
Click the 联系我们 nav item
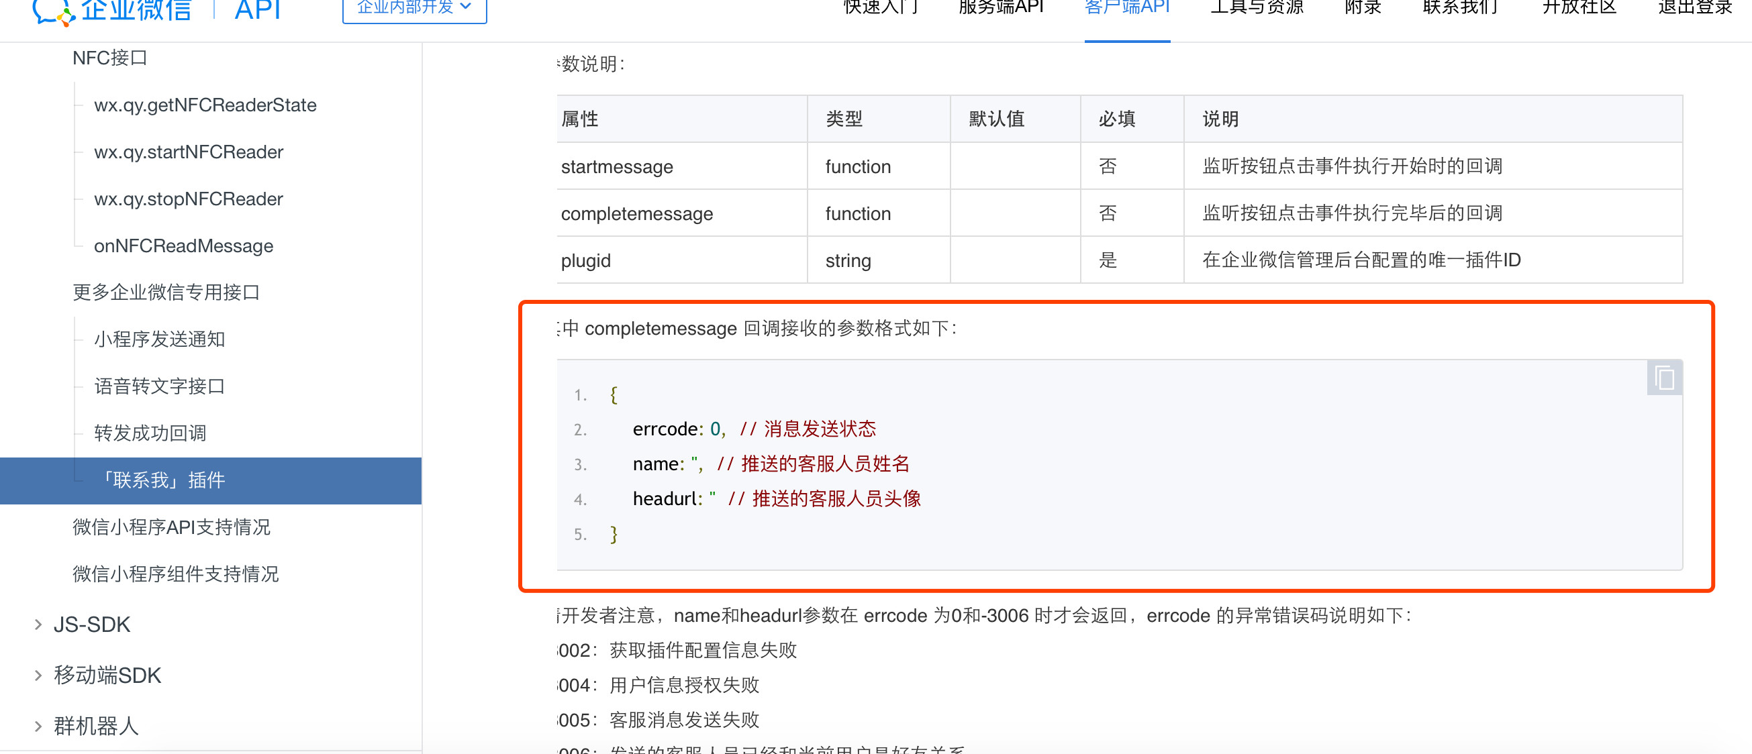tap(1461, 8)
